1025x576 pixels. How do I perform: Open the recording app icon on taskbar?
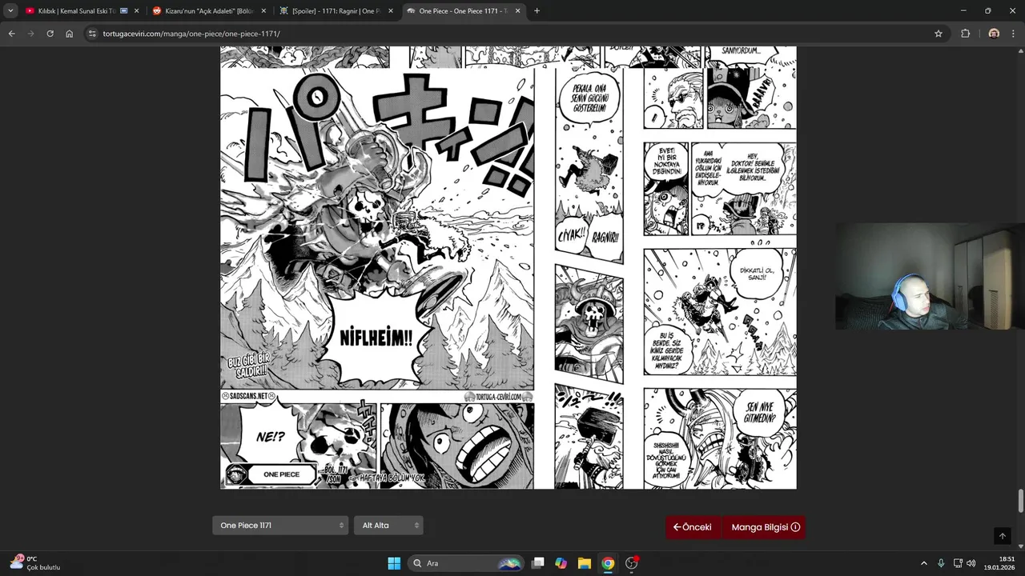632,563
